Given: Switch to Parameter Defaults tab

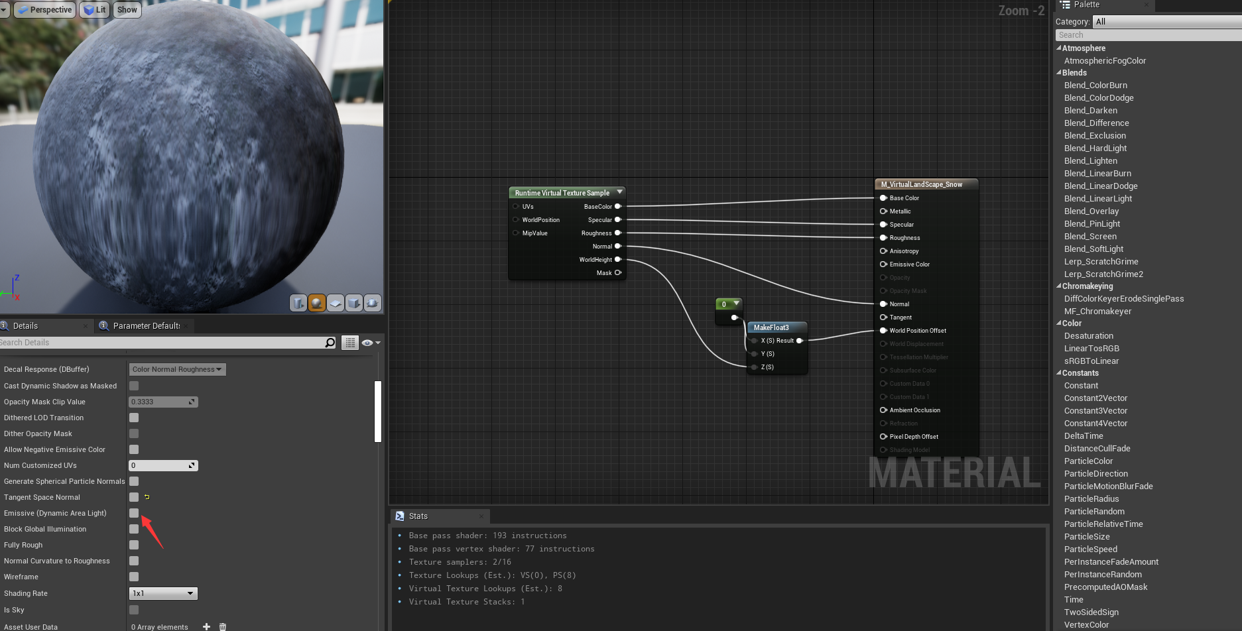Looking at the screenshot, I should click(x=146, y=325).
